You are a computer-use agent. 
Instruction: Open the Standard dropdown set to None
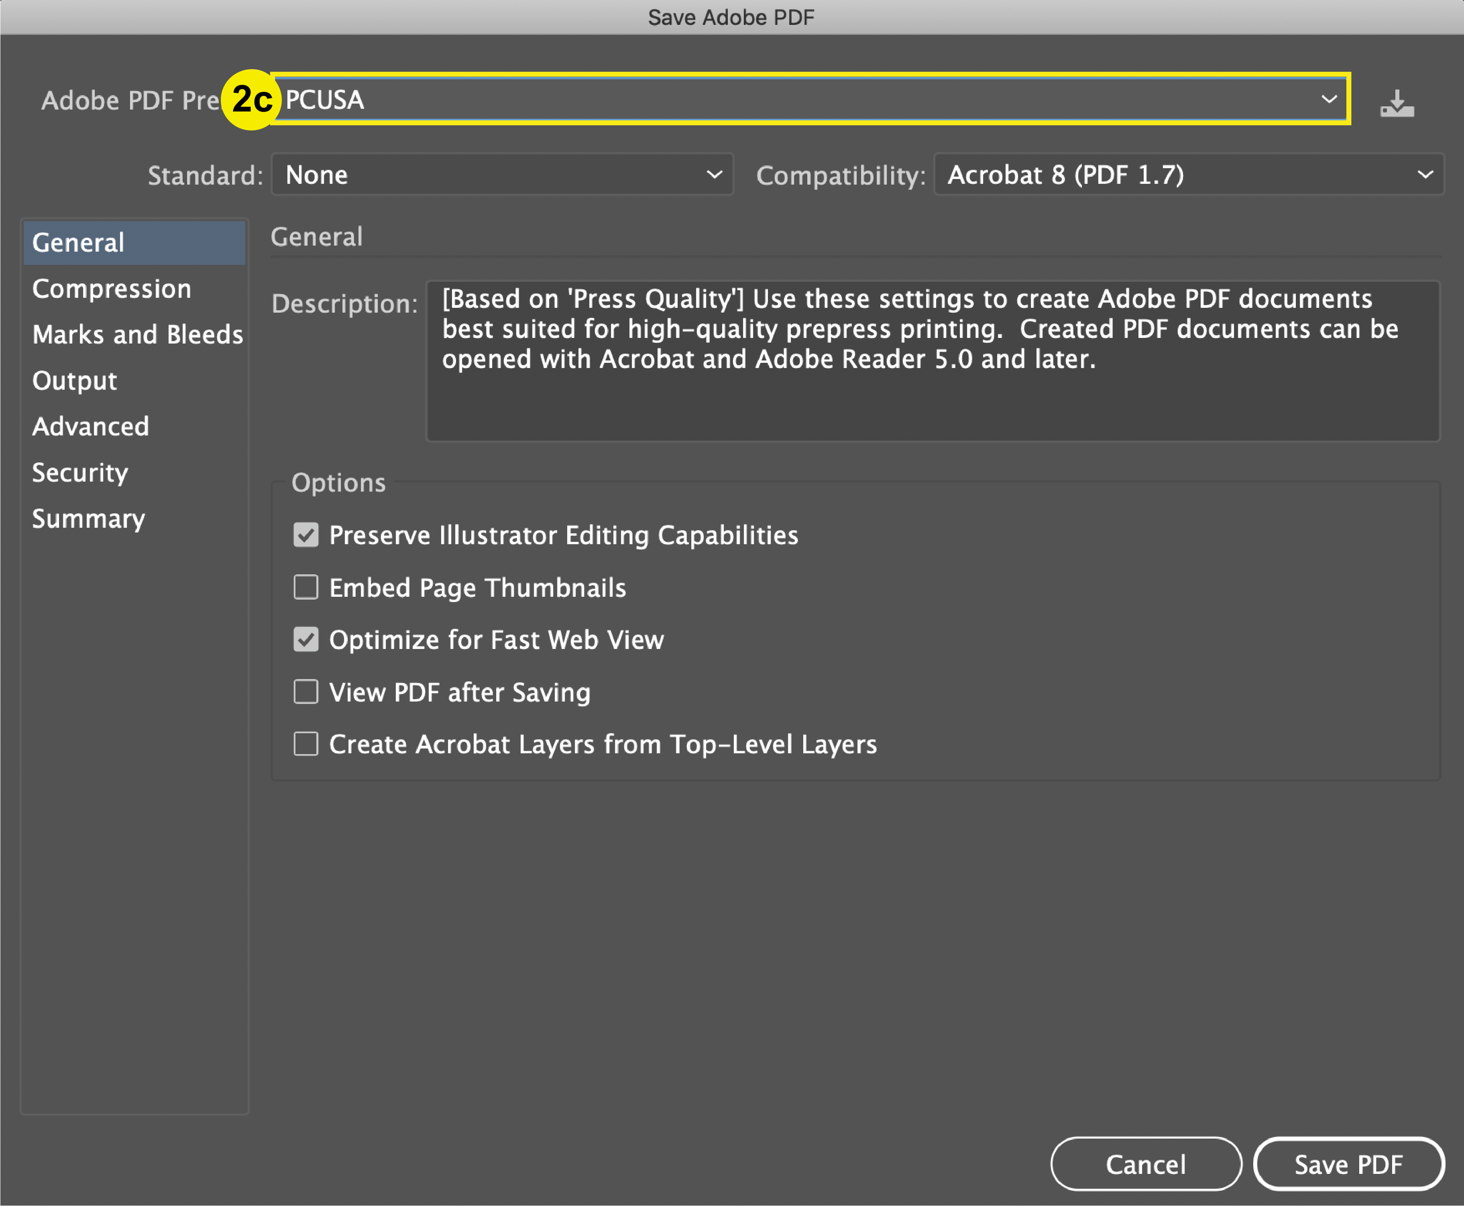coord(502,174)
